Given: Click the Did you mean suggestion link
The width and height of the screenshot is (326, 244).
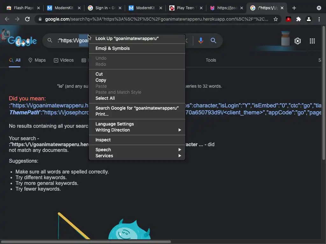Looking at the screenshot, I should 49,109.
